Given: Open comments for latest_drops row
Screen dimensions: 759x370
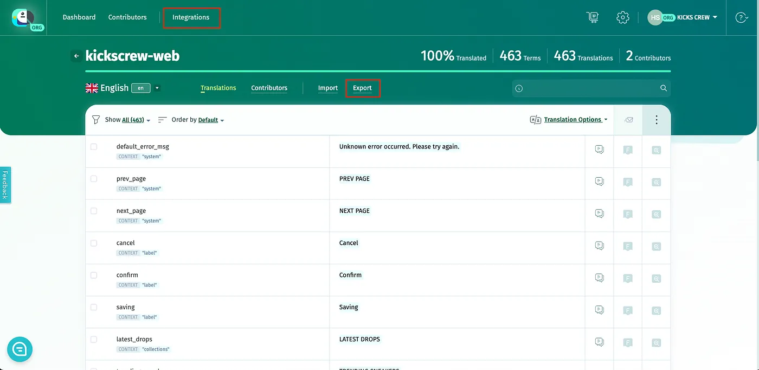Looking at the screenshot, I should point(599,342).
